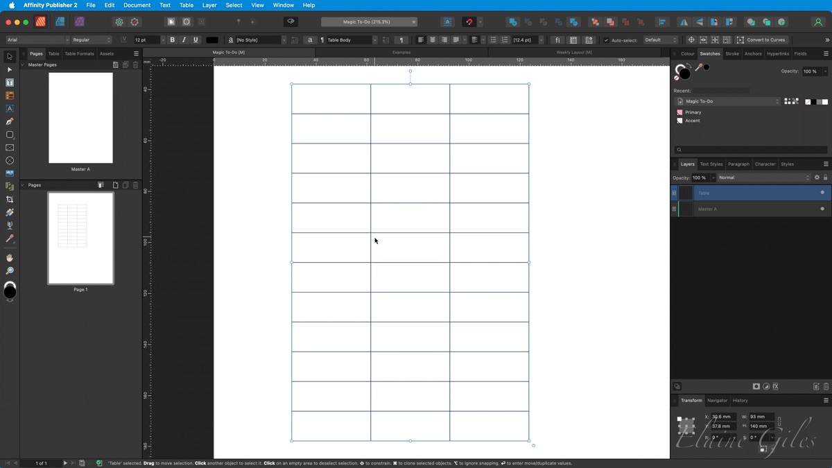The image size is (832, 468).
Task: Open the Layer menu
Action: pos(209,5)
